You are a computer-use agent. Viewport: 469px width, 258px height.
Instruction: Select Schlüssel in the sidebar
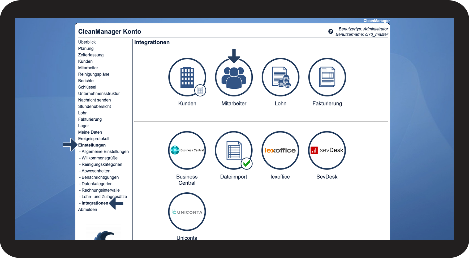pos(87,87)
